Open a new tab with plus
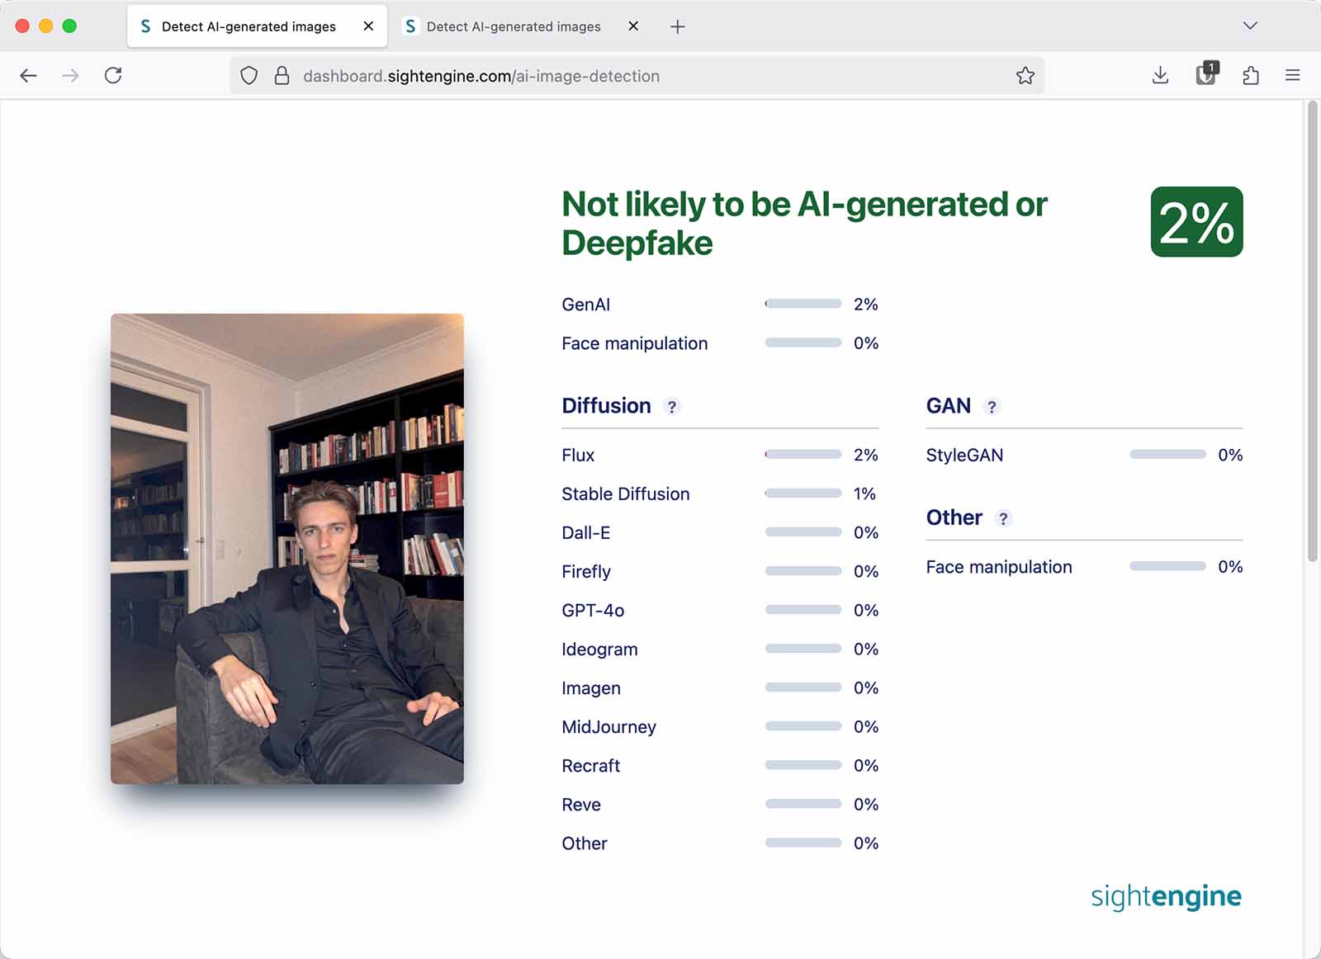The image size is (1321, 959). [x=677, y=26]
